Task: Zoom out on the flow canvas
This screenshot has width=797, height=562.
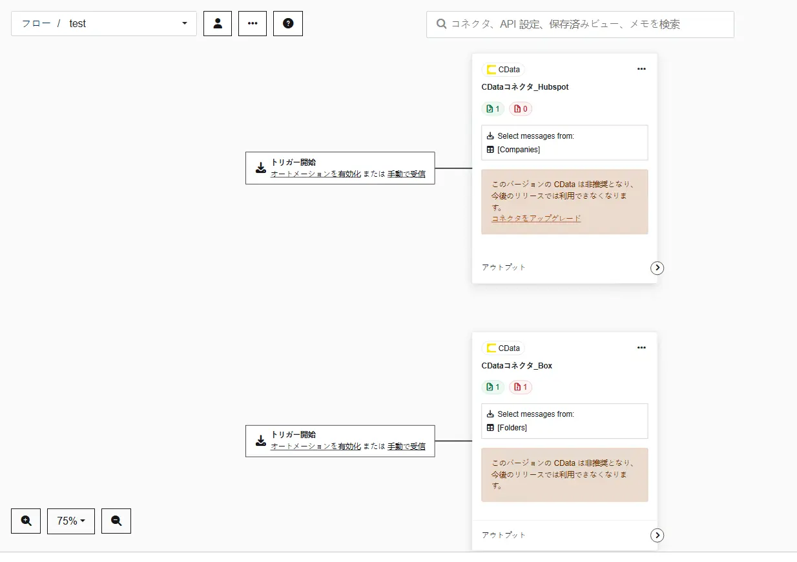Action: 116,521
